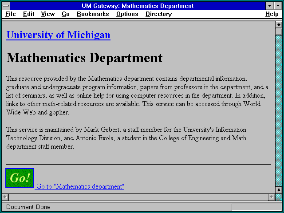
Task: Click the title bar "UM-Gateway: Mathematics Department"
Action: (x=138, y=6)
